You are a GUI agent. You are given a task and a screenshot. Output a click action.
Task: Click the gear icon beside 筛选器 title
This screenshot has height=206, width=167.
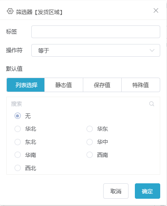coord(10,11)
